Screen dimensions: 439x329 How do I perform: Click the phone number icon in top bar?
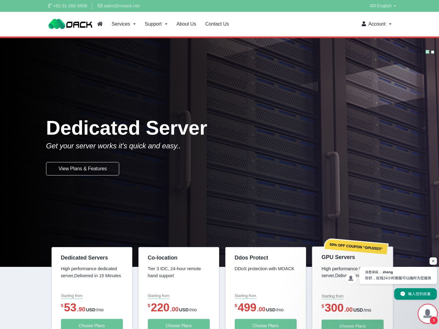[50, 6]
